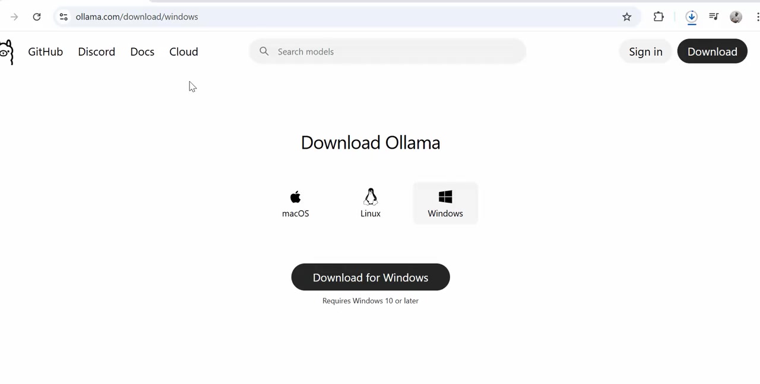Click Download for Windows
Image resolution: width=760 pixels, height=384 pixels.
click(370, 277)
